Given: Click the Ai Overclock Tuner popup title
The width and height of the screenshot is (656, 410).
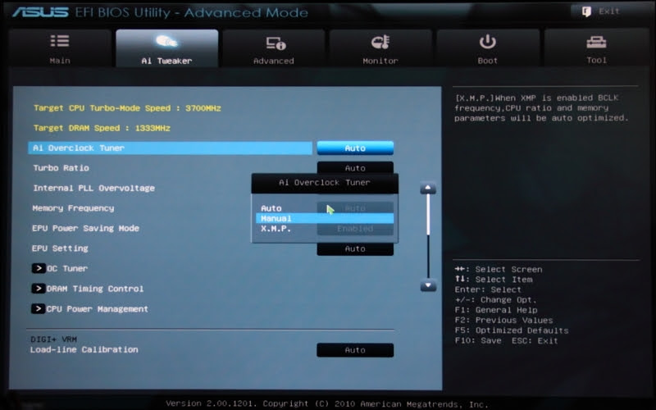Looking at the screenshot, I should coord(325,183).
